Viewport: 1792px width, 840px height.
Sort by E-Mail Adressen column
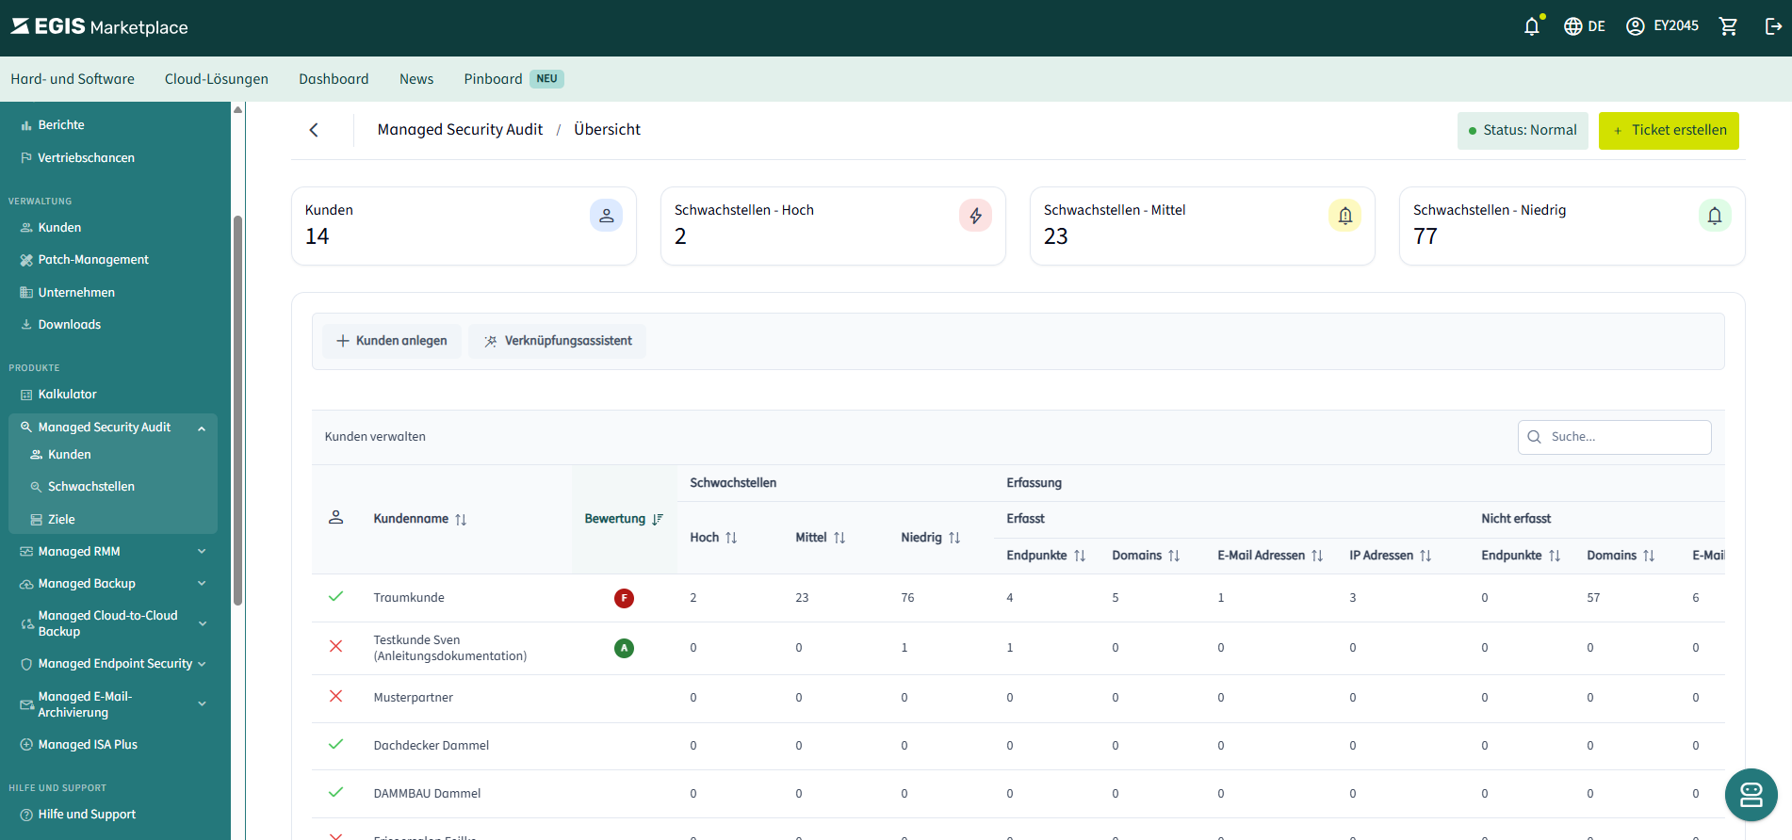click(x=1317, y=556)
